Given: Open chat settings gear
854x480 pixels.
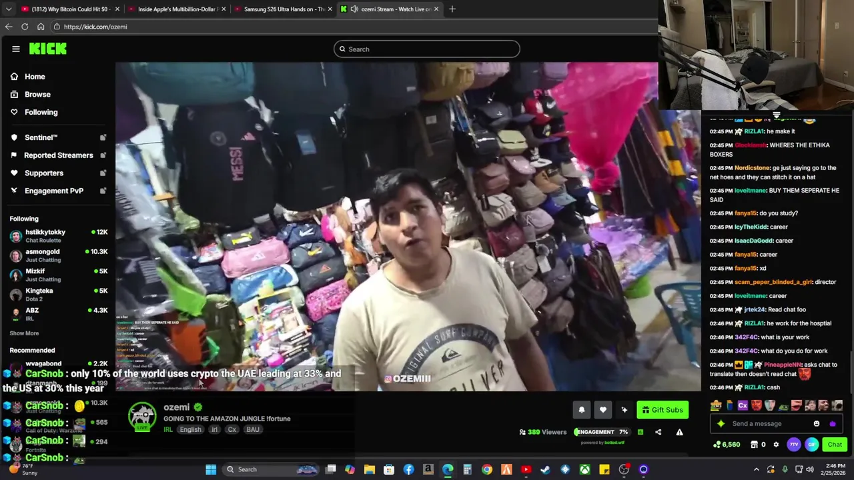Looking at the screenshot, I should [x=776, y=445].
